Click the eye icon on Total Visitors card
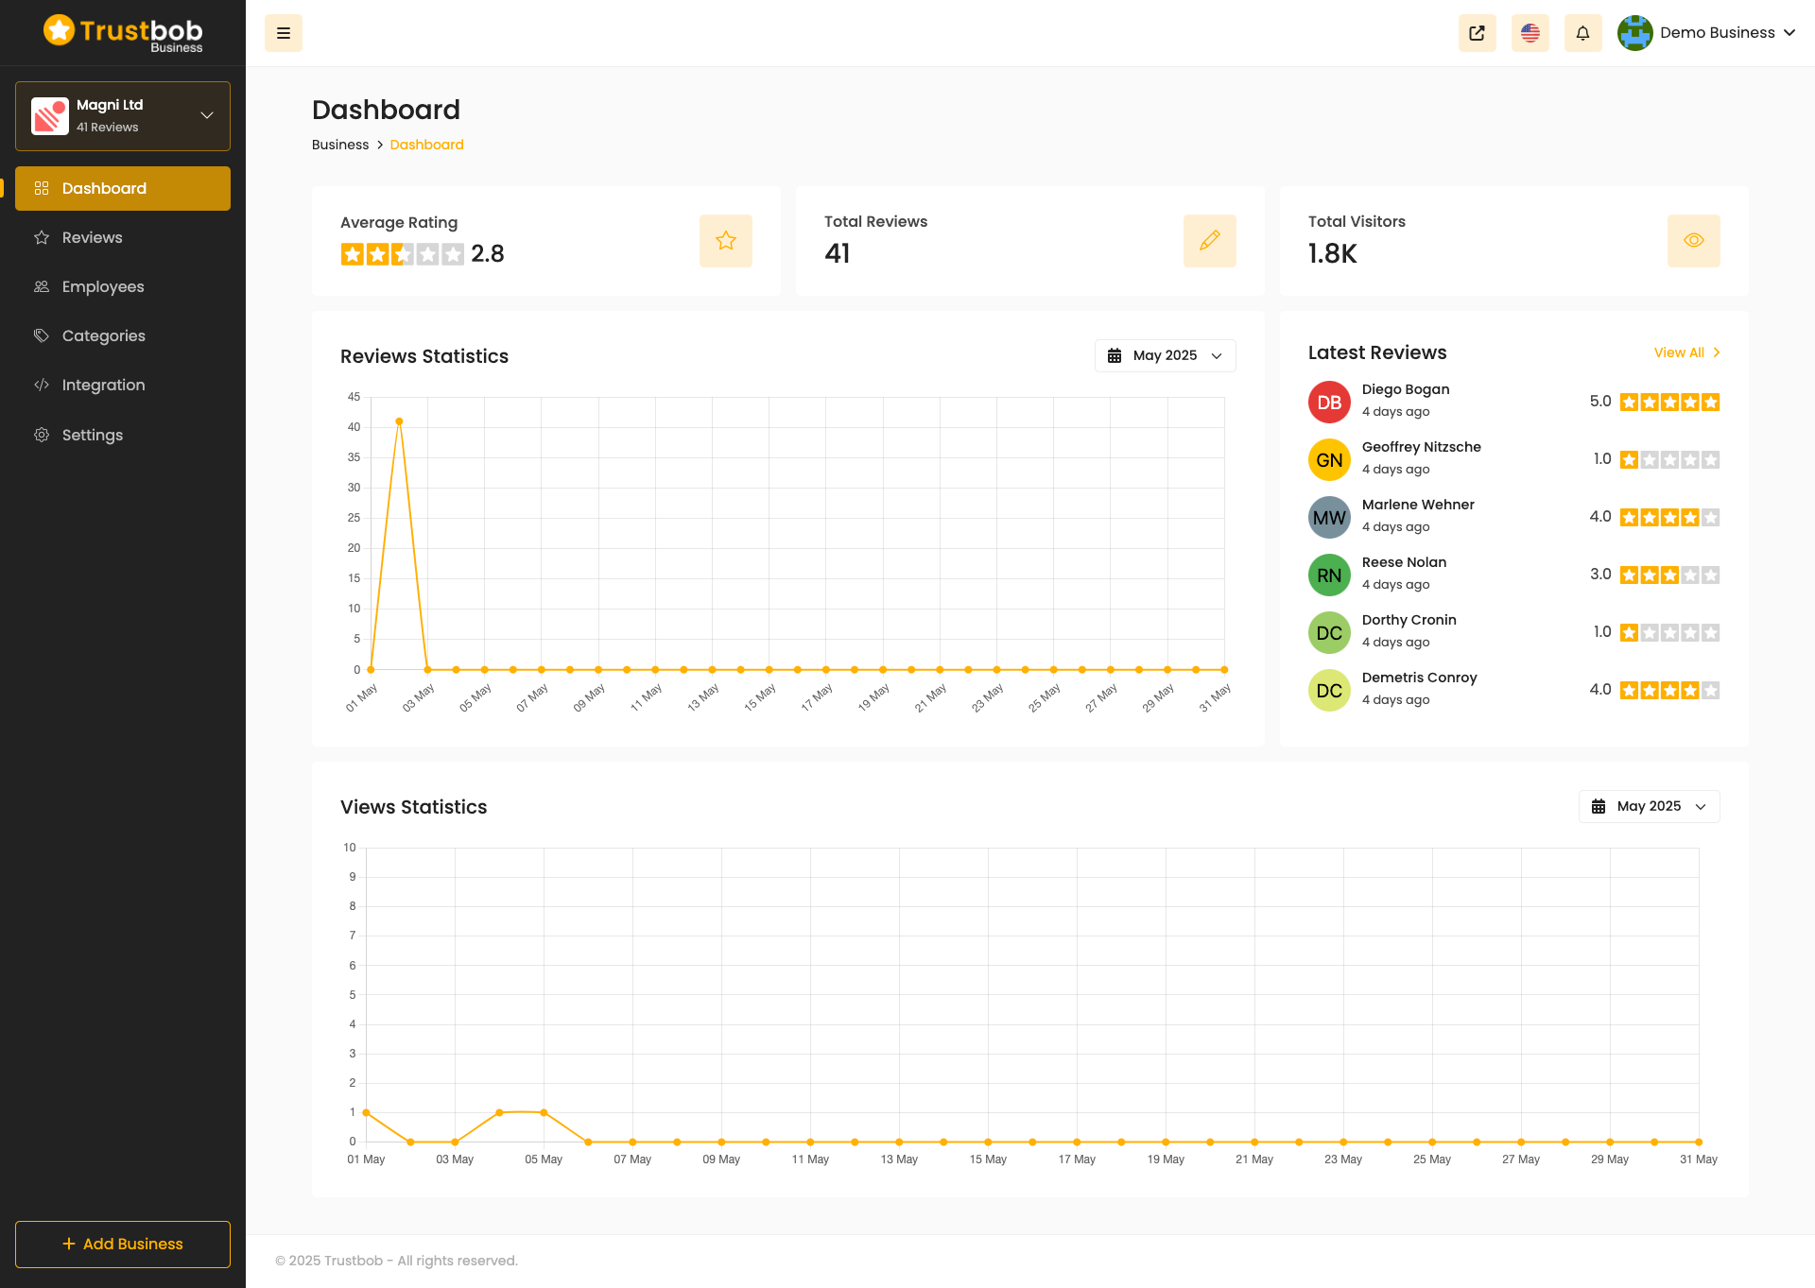 tap(1693, 240)
